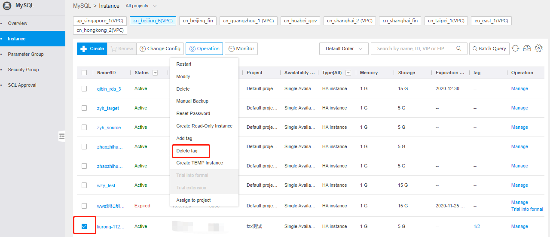Choose Manual Backup menu item
Viewport: 550px width, 237px height.
click(x=204, y=101)
